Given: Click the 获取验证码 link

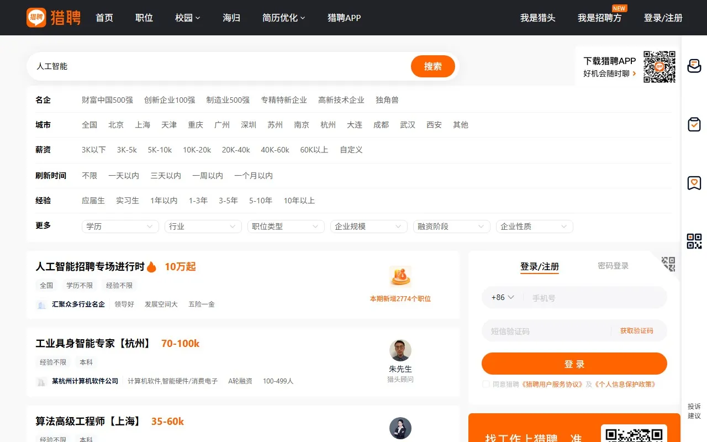Looking at the screenshot, I should [x=636, y=331].
